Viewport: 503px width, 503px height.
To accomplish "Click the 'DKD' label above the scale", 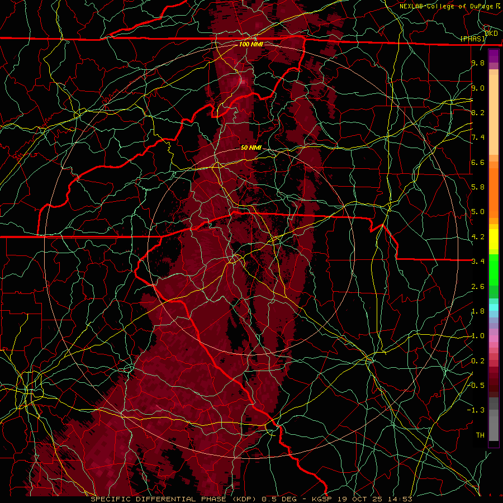I will (x=491, y=34).
